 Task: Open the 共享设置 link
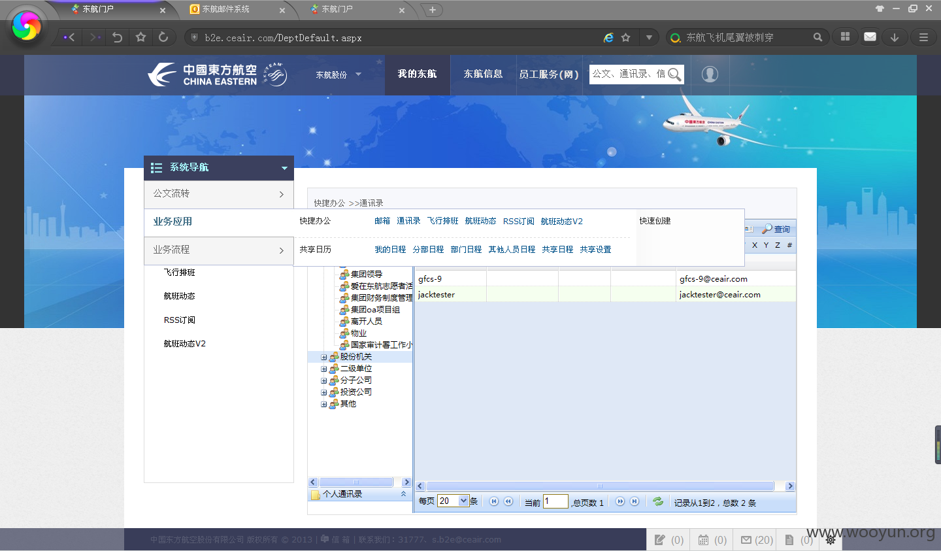click(595, 250)
